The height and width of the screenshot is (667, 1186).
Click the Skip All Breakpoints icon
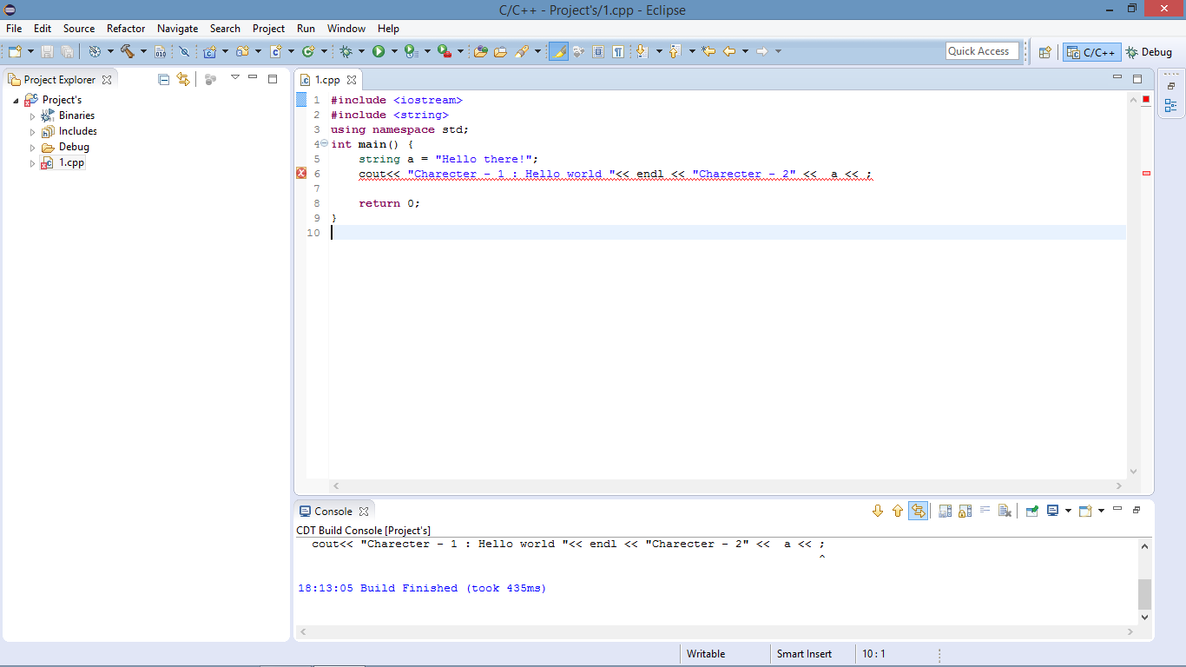184,51
